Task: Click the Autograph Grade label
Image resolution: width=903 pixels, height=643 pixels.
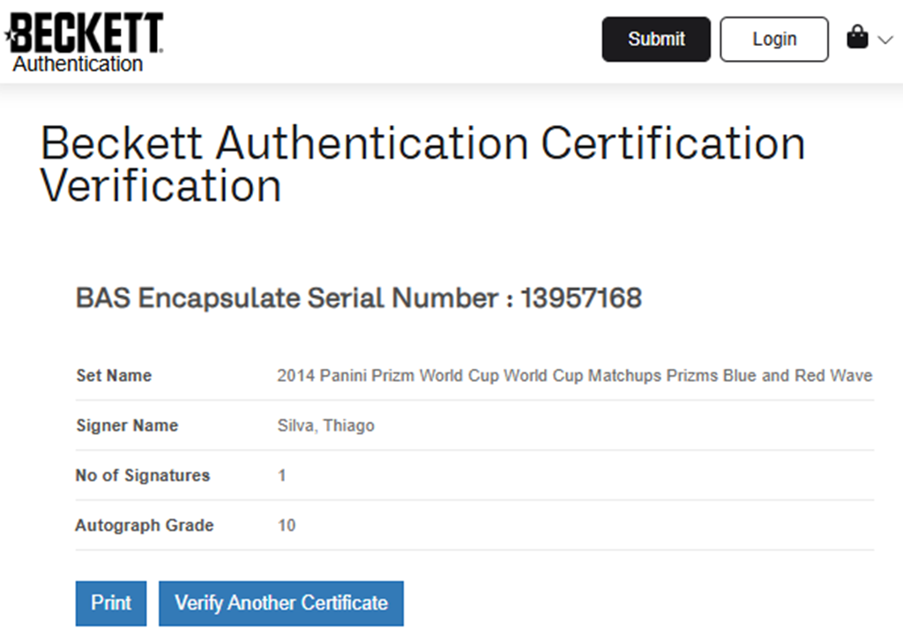Action: pos(145,526)
